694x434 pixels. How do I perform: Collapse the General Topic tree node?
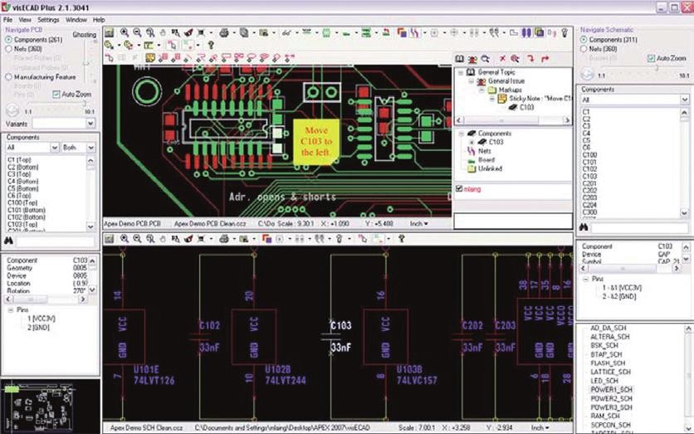tap(460, 73)
